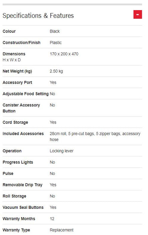Select the Locking lever operation value
The image size is (148, 235).
(61, 151)
